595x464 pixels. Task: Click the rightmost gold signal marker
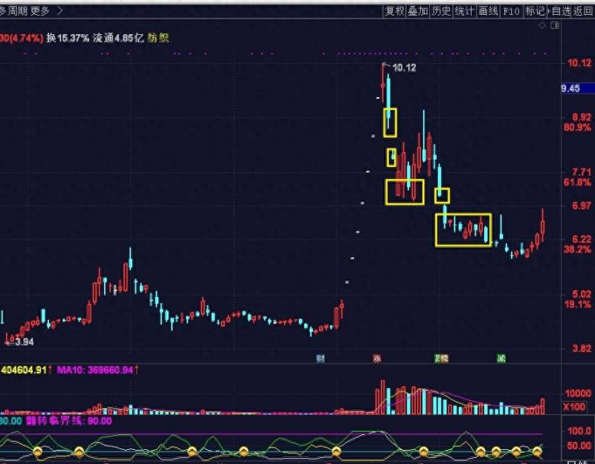pyautogui.click(x=537, y=451)
